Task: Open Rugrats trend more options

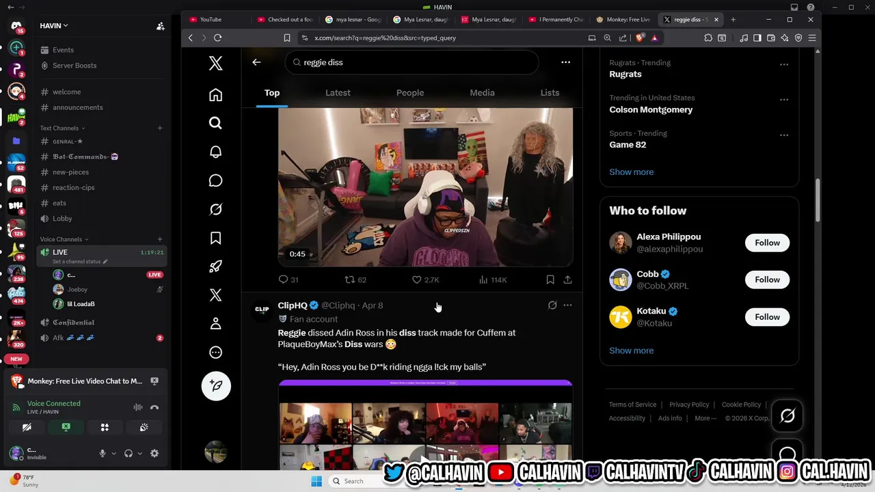Action: [x=784, y=64]
